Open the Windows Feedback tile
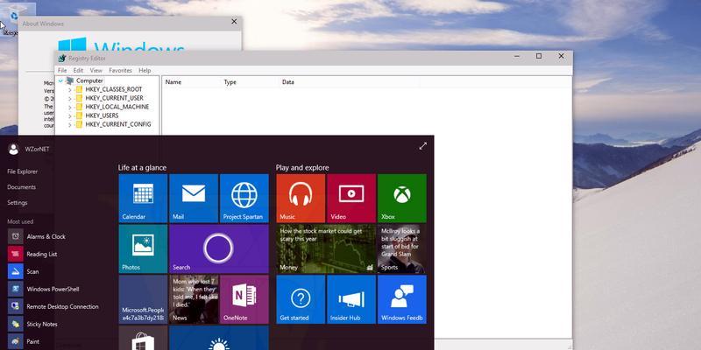701x350 pixels. (x=402, y=299)
